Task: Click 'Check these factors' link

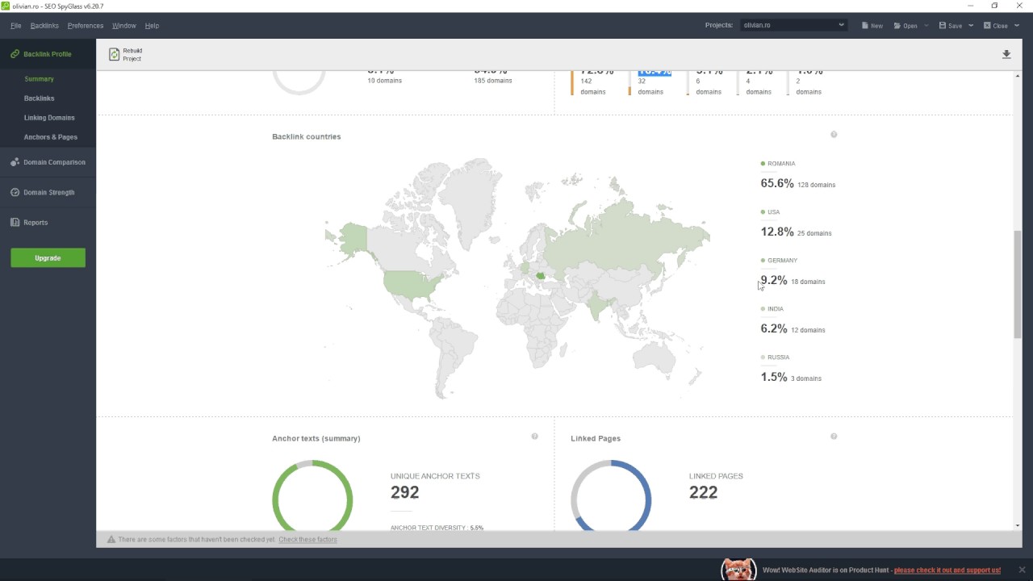Action: [x=307, y=540]
